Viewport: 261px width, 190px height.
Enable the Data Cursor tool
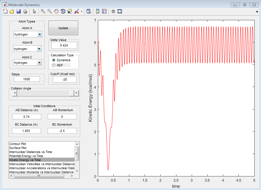pos(70,12)
